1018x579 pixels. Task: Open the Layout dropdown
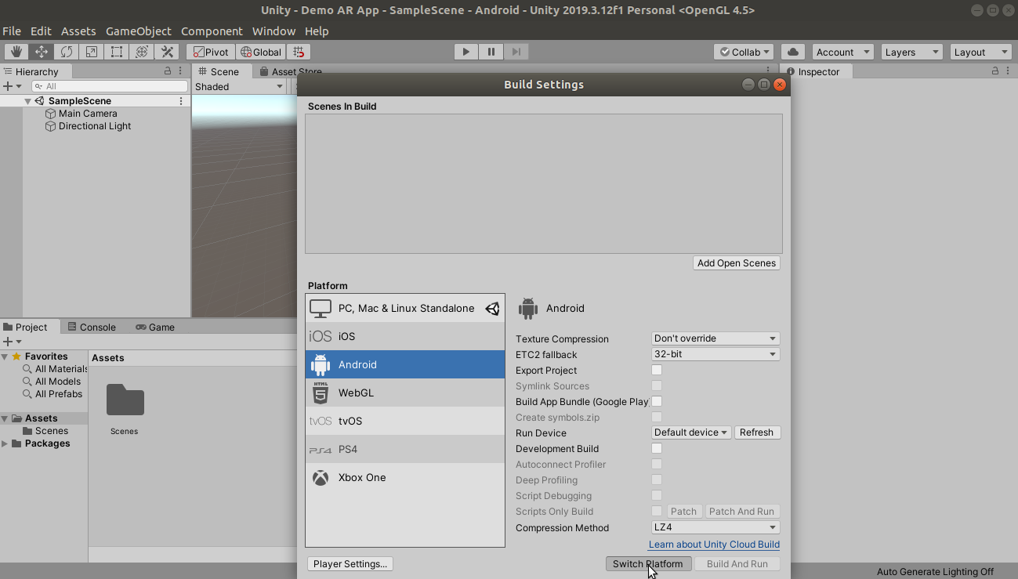[980, 52]
